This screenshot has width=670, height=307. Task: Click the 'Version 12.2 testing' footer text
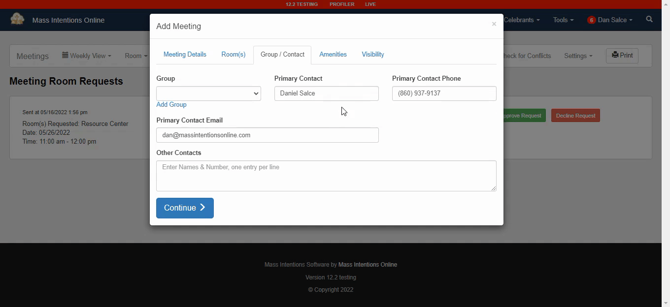(x=331, y=277)
